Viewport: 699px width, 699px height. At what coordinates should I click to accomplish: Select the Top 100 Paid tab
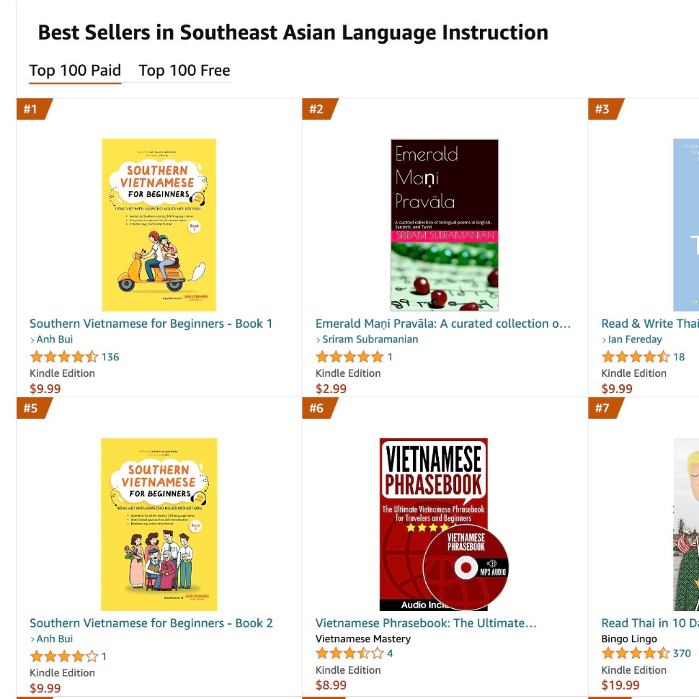pos(74,70)
